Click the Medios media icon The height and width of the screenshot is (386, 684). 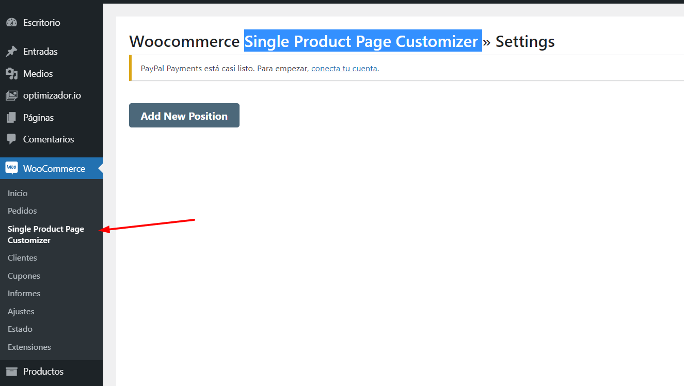click(11, 74)
